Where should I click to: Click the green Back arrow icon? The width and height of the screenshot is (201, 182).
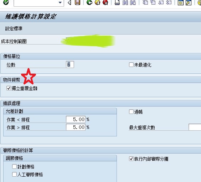point(89,2)
